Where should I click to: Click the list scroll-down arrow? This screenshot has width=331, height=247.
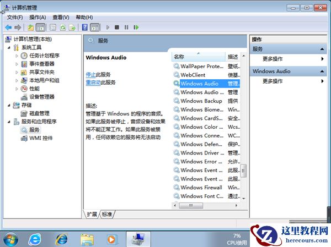[244, 199]
